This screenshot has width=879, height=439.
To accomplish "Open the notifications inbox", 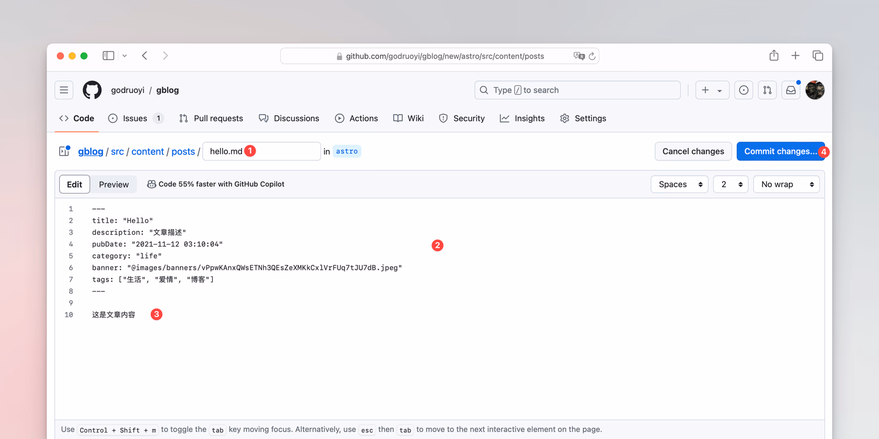I will click(x=791, y=90).
